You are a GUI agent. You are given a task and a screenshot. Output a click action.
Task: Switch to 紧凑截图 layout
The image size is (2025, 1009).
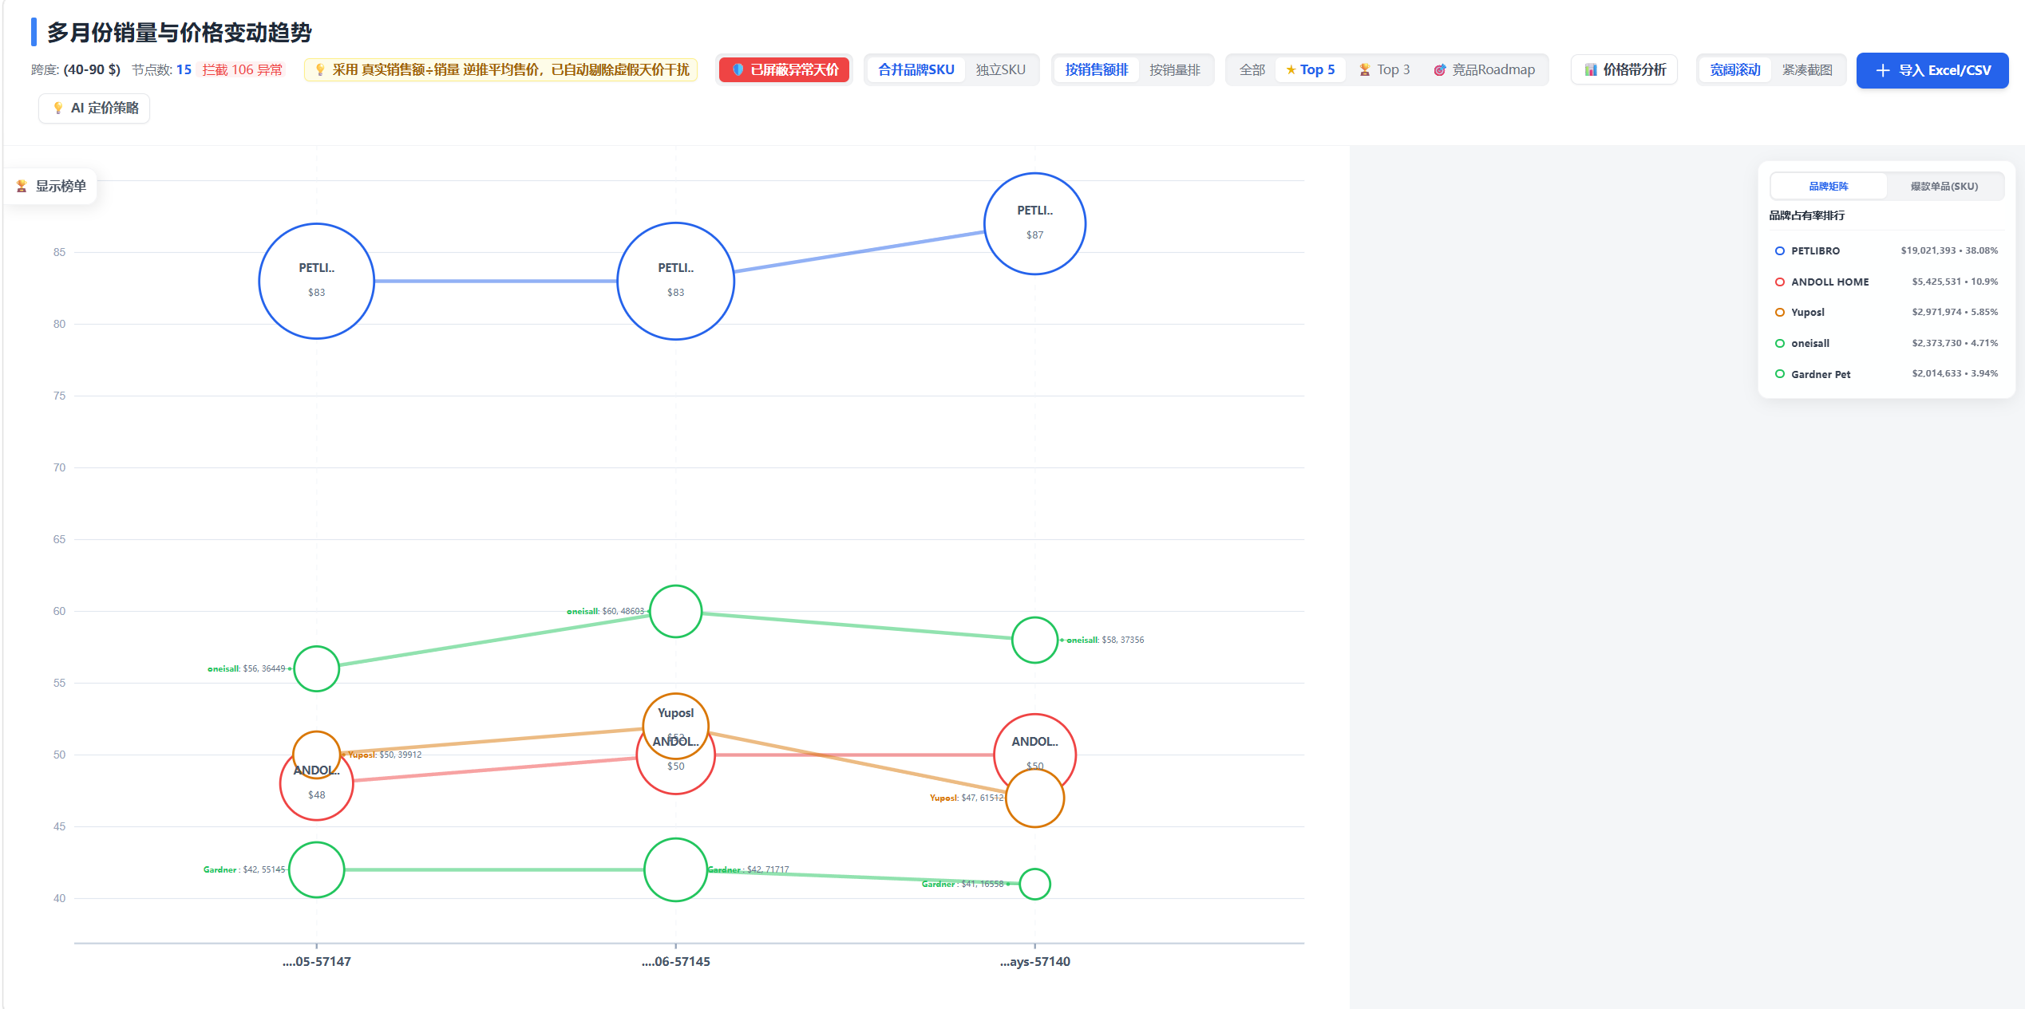point(1807,69)
